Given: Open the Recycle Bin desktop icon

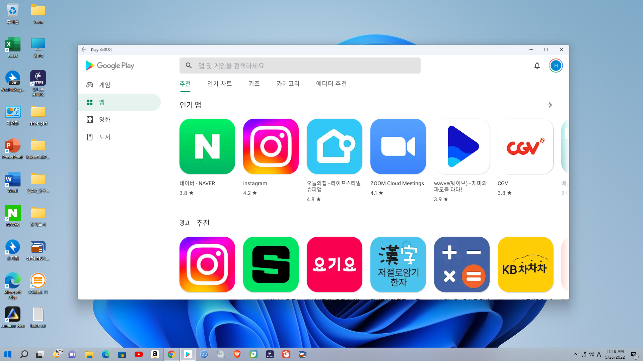Looking at the screenshot, I should 13,14.
